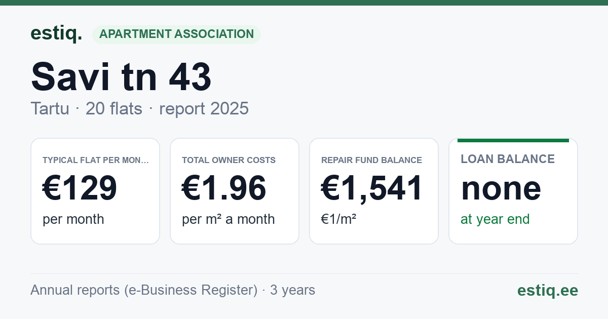This screenshot has width=608, height=319.
Task: Click the TOTAL OWNER COSTS label
Action: click(229, 160)
